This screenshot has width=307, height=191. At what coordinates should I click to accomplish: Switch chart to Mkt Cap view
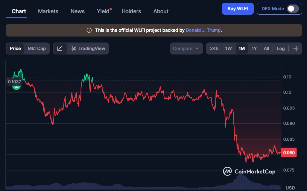tap(37, 48)
